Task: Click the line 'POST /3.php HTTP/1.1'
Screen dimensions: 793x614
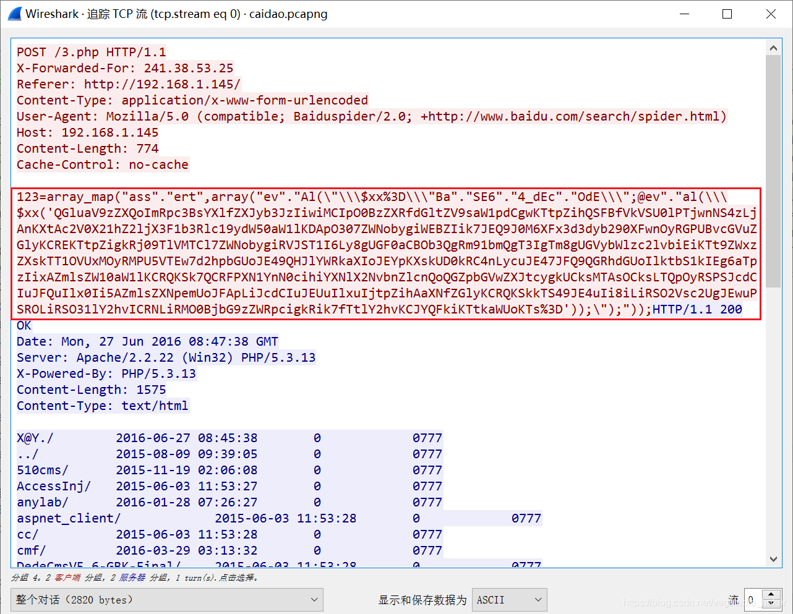Action: (x=92, y=52)
